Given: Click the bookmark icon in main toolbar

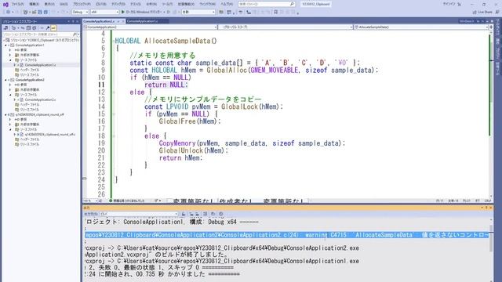Looking at the screenshot, I should tap(275, 12).
